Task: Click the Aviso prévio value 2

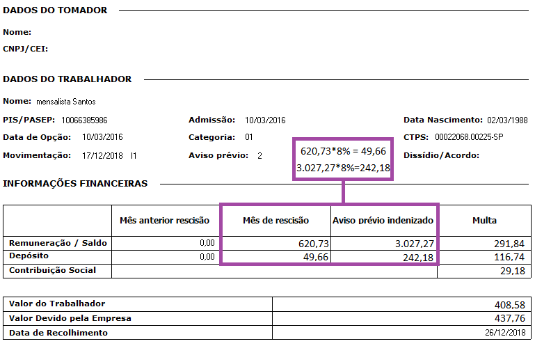Action: click(x=259, y=156)
